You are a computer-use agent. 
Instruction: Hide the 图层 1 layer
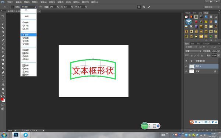[x=186, y=66]
